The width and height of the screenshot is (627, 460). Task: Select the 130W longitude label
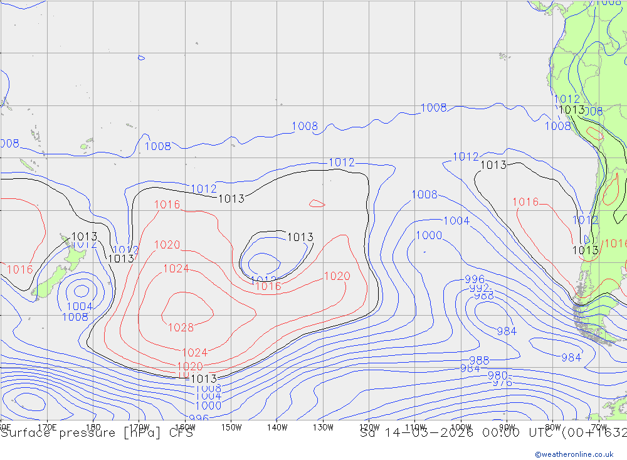tap(323, 427)
